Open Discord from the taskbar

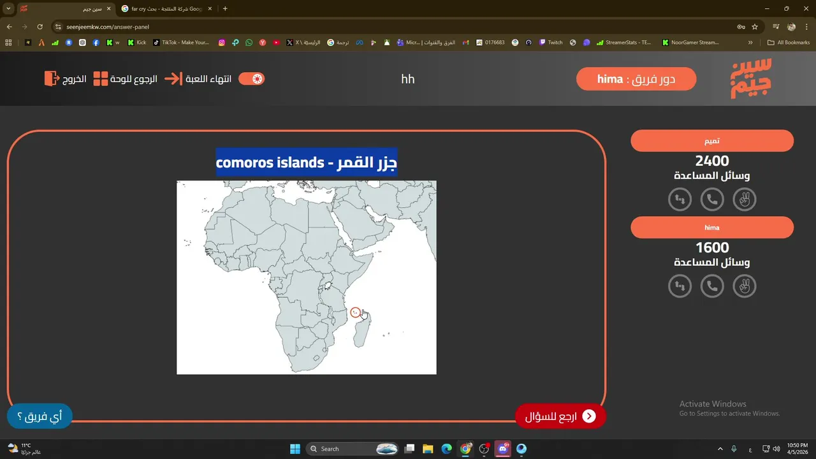pos(503,449)
